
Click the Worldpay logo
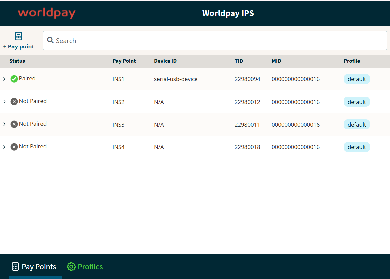click(x=47, y=13)
